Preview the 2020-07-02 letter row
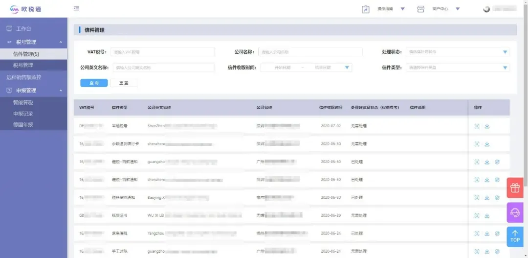Screen dimensions: 528x258 click(477, 126)
